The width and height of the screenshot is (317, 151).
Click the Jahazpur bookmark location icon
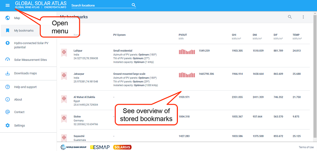(x=64, y=75)
